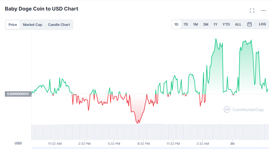Click the 5:32 PM axis label
This screenshot has width=274, height=149.
click(x=114, y=144)
